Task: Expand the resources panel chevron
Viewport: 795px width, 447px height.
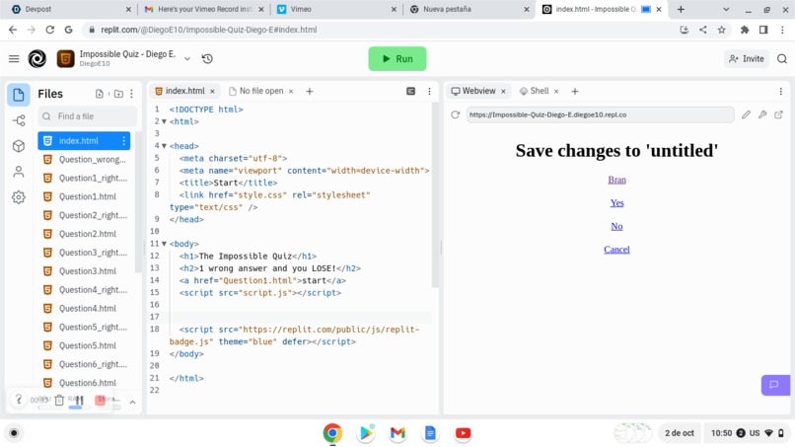Action: 132,403
